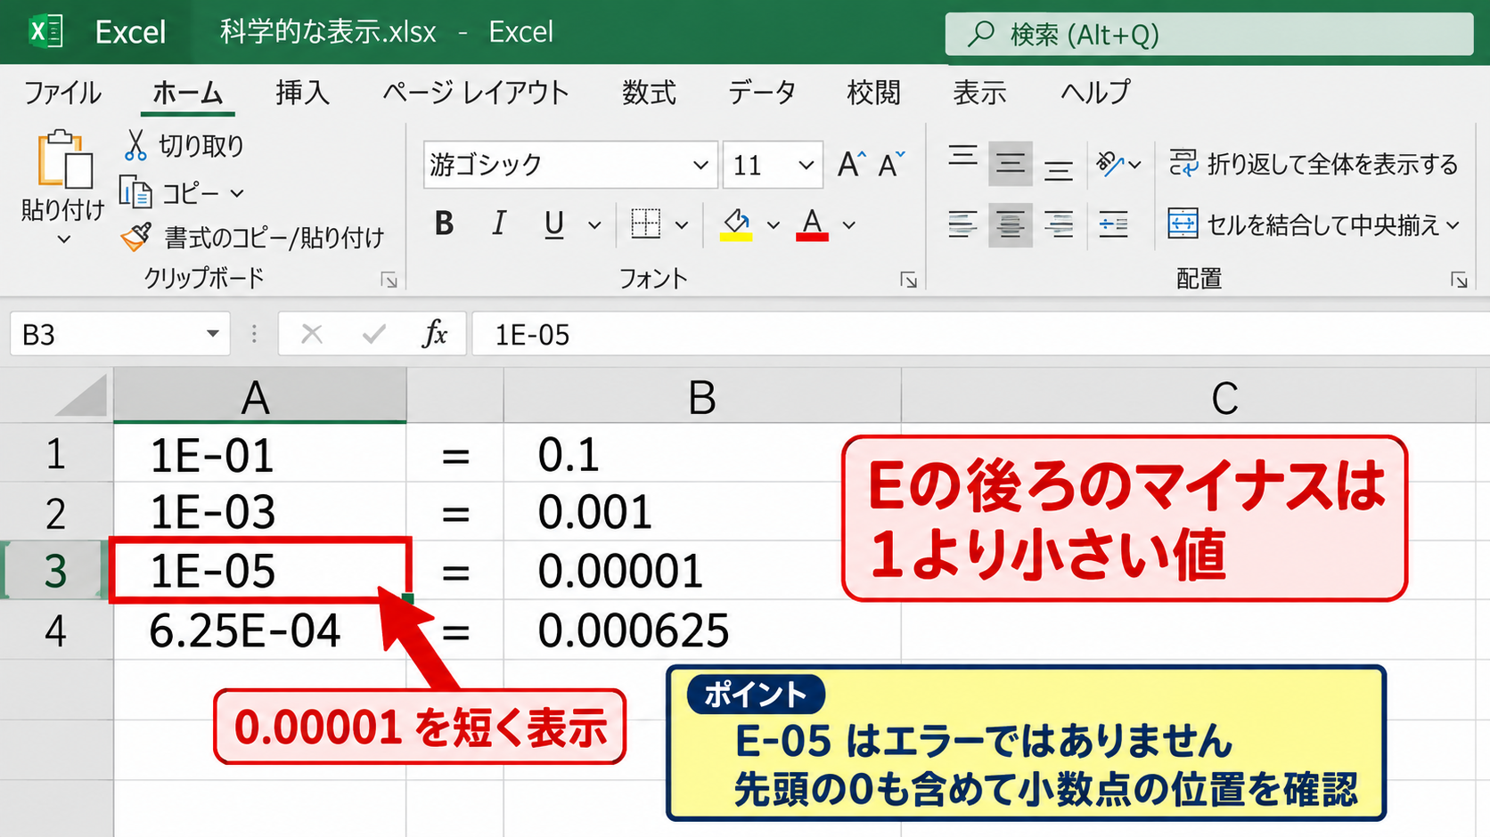Confirm entry with checkmark icon
Image resolution: width=1490 pixels, height=837 pixels.
coord(374,334)
